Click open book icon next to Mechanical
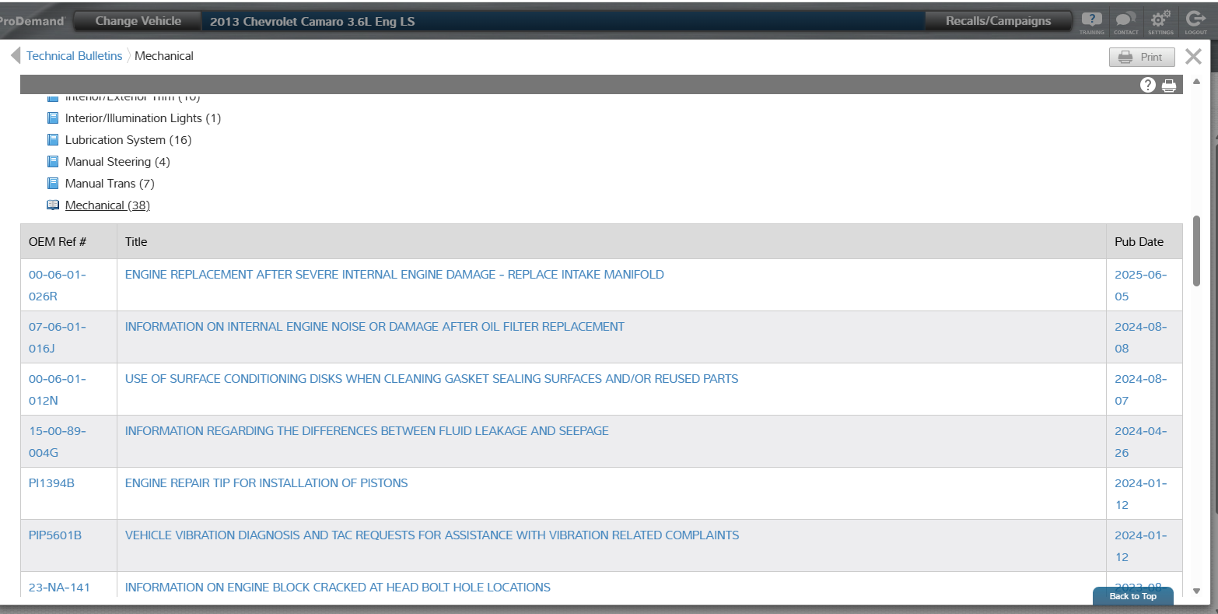Image resolution: width=1218 pixels, height=614 pixels. tap(53, 205)
